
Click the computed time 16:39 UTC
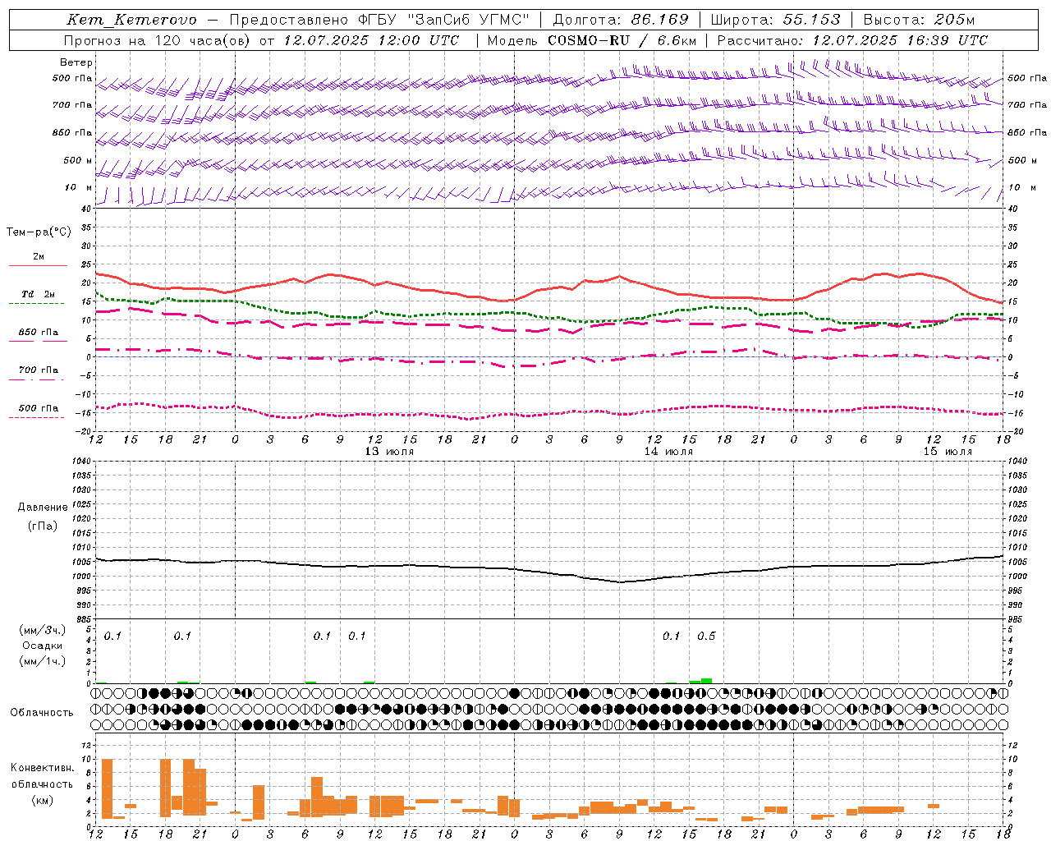pos(948,40)
